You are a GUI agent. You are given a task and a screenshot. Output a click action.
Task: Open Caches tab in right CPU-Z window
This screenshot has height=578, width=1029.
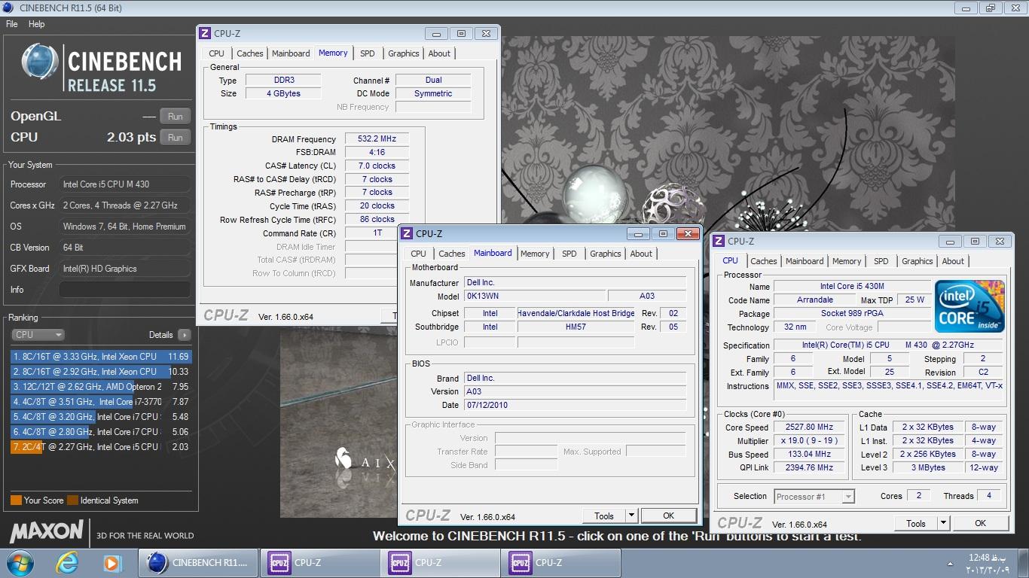pos(763,261)
